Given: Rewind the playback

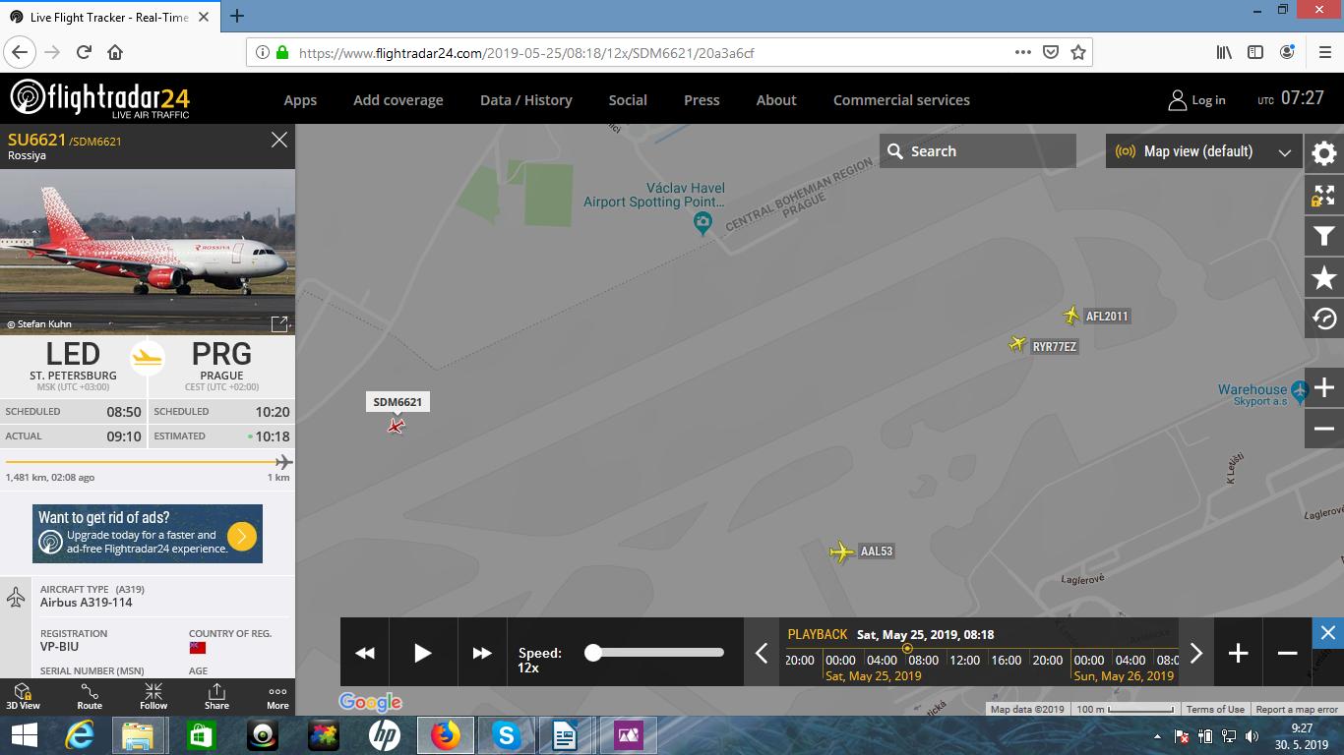Looking at the screenshot, I should click(x=365, y=653).
